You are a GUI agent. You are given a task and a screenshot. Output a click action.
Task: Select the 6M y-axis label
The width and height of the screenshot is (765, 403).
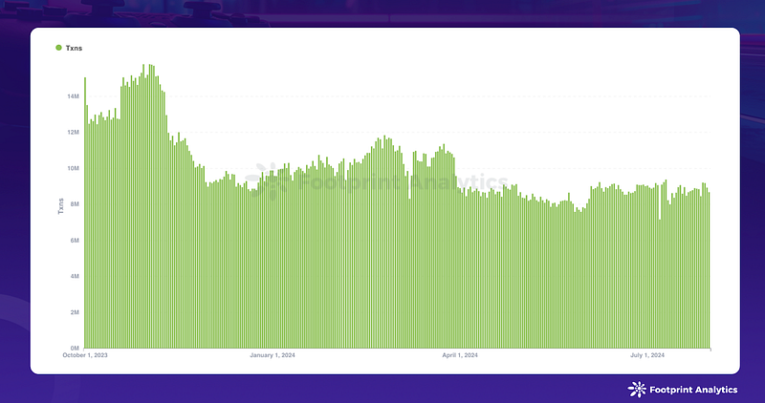pyautogui.click(x=76, y=241)
